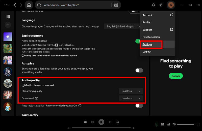
Task: Go back with the left arrow
Action: (15, 5)
